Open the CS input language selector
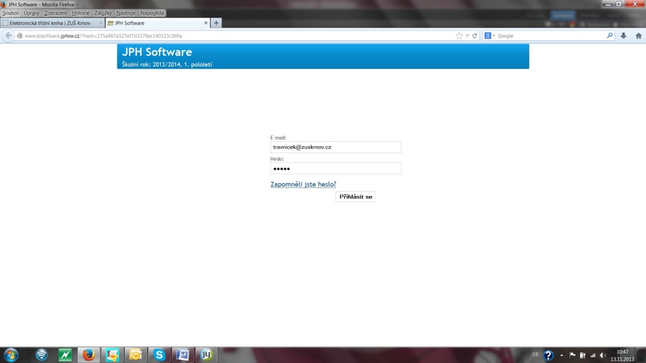Image resolution: width=646 pixels, height=363 pixels. (x=535, y=354)
